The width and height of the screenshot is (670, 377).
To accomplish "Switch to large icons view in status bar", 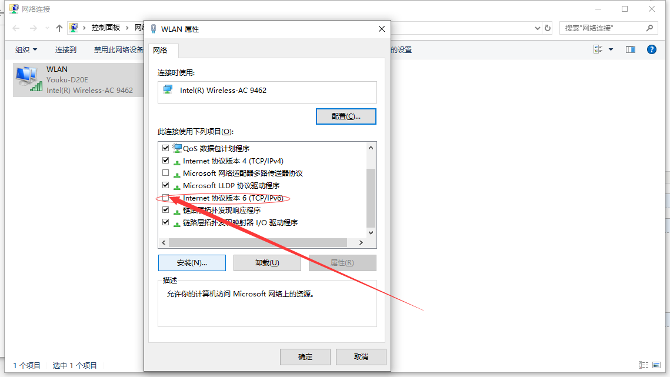I will [x=656, y=365].
